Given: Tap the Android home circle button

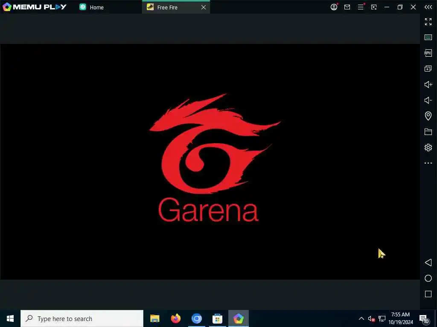Looking at the screenshot, I should [x=428, y=278].
